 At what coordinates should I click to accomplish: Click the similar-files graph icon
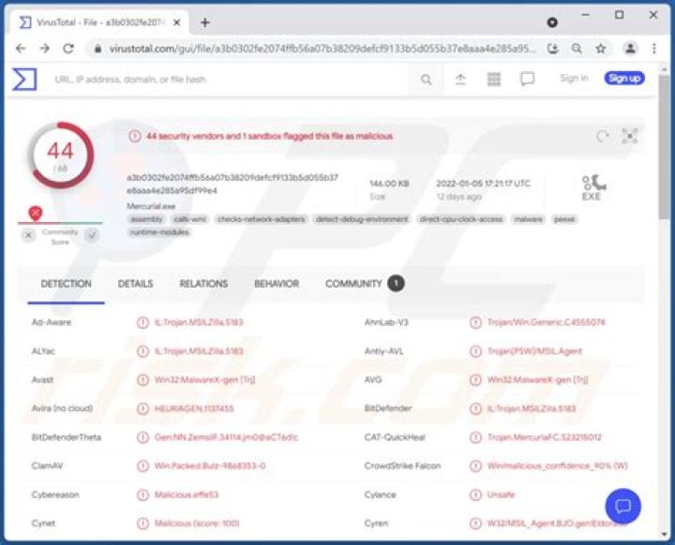[630, 137]
